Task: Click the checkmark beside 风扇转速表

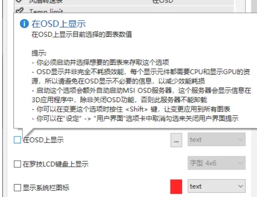Action: 19,1
